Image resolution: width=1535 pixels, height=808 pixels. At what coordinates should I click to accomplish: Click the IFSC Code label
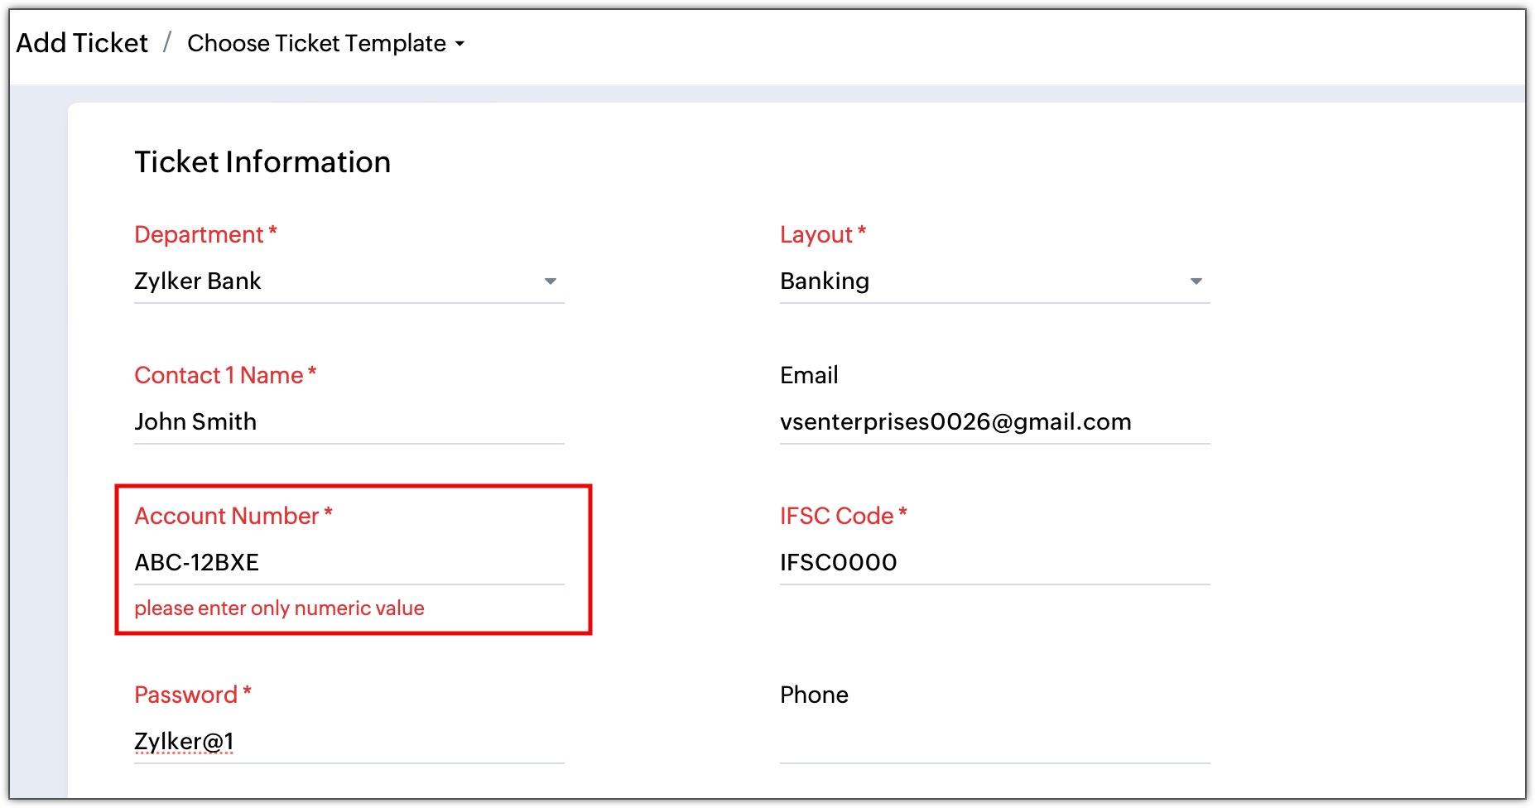(x=837, y=517)
